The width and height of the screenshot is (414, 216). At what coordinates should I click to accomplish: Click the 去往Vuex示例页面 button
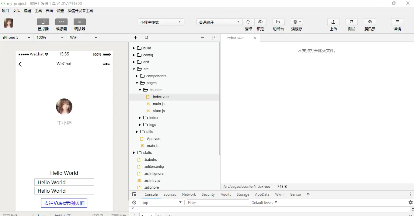pyautogui.click(x=64, y=203)
